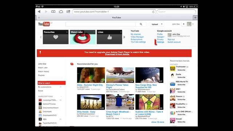Subscribe to the 2NE1 channel
233x131 pixels.
click(181, 92)
